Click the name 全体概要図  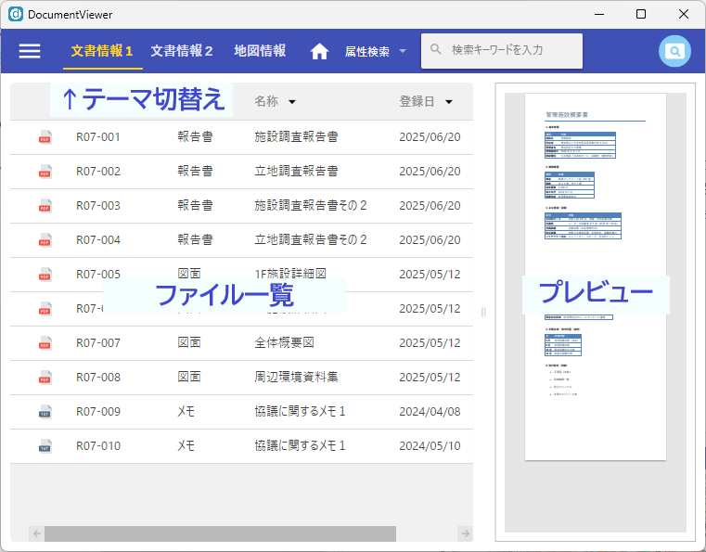[284, 343]
